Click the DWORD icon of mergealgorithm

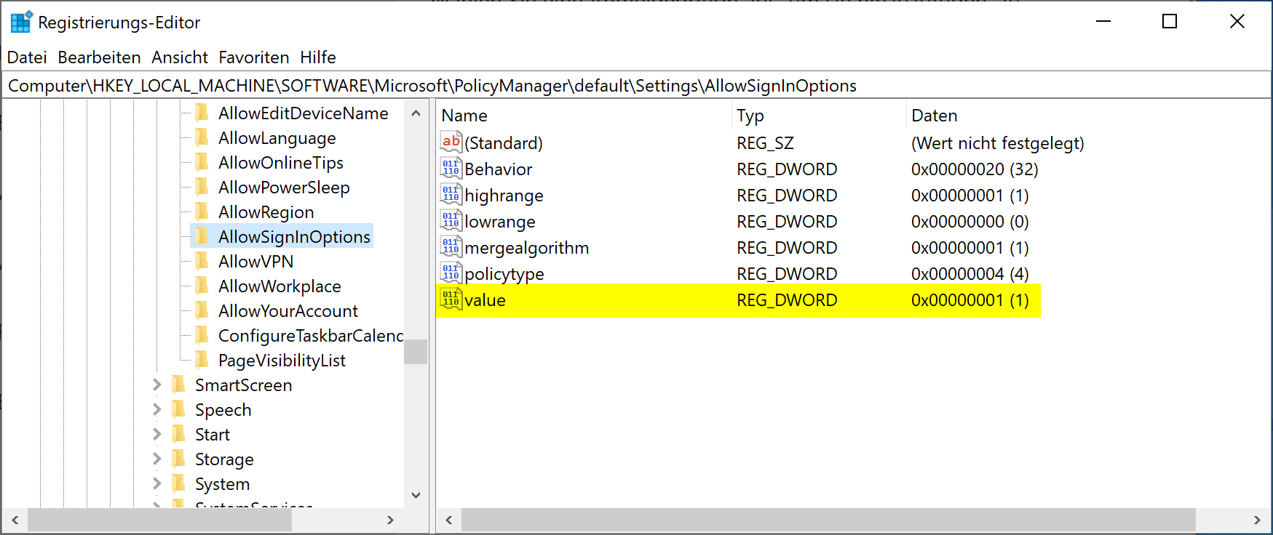tap(451, 247)
